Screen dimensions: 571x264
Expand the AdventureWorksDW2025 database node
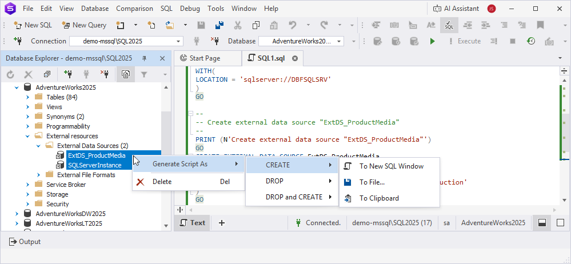pyautogui.click(x=17, y=214)
